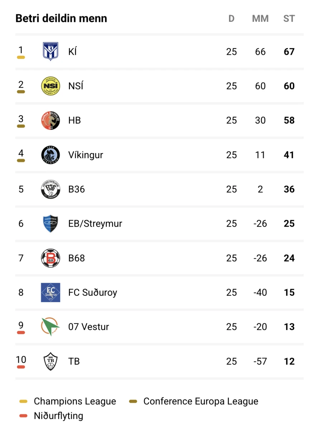Click the B68 football club logo
The image size is (319, 435).
click(x=50, y=258)
